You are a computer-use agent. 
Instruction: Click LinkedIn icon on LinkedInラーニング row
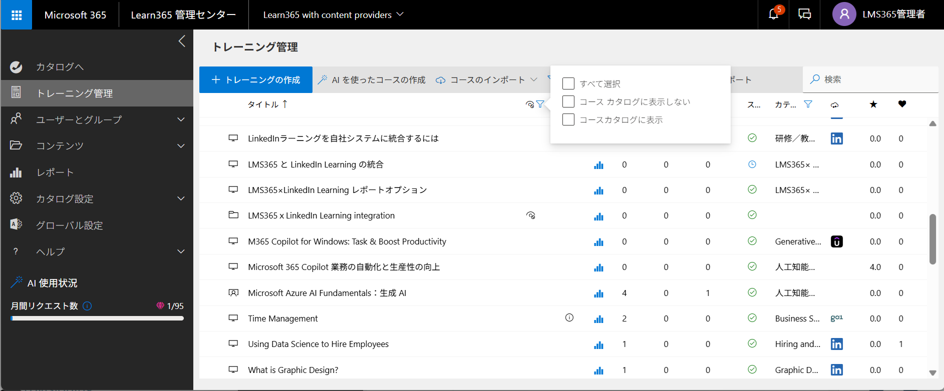pos(836,138)
